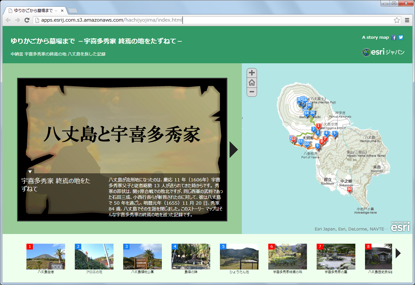
Task: Share story map on Facebook
Action: pyautogui.click(x=394, y=37)
